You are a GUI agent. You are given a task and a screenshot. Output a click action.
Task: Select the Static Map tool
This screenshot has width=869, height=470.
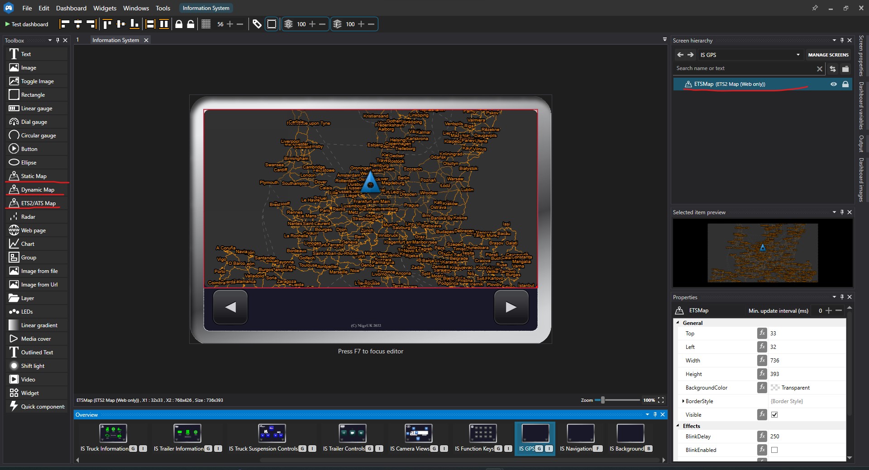point(37,176)
